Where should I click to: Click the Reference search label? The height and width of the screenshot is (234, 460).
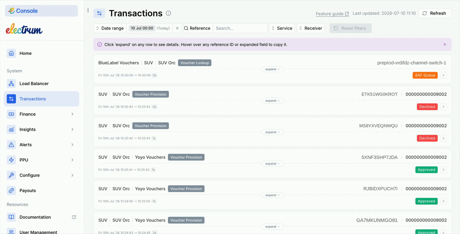point(197,28)
